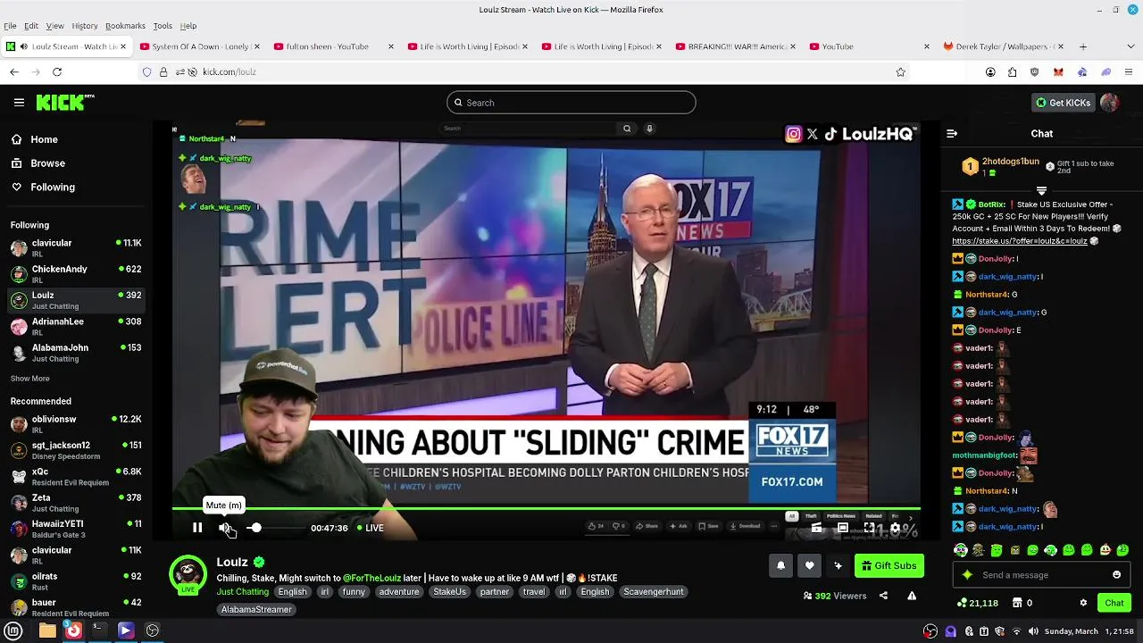1143x643 pixels.
Task: Insert the first quick emote in chat
Action: 960,550
